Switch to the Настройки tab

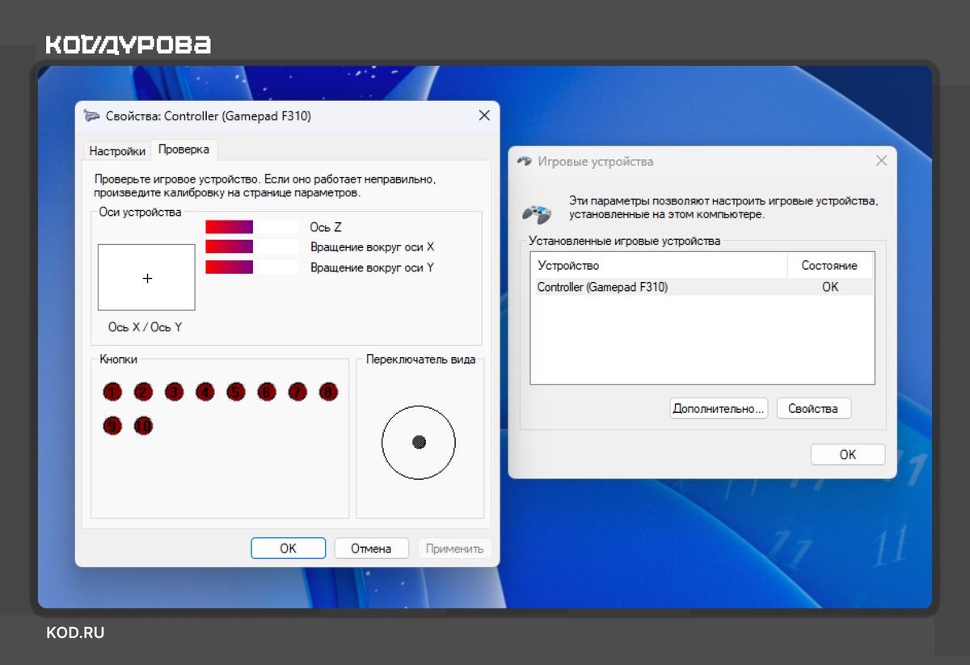[x=117, y=151]
